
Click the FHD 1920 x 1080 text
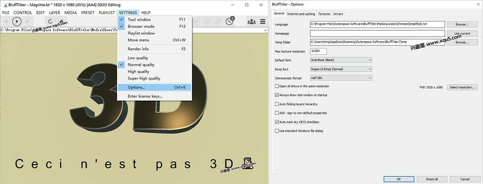[x=431, y=87]
